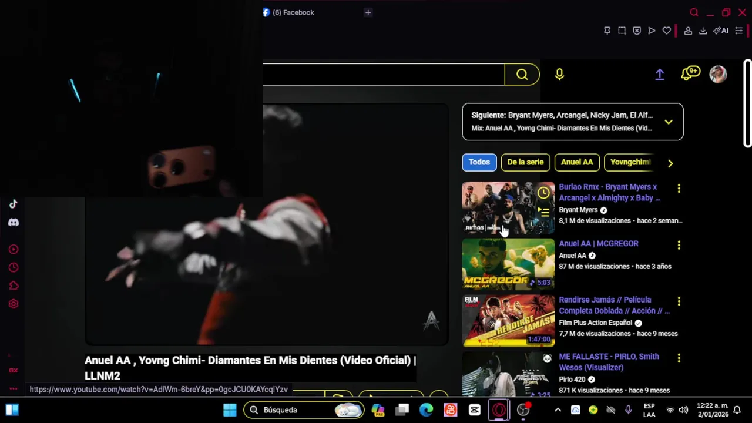Open Easy Setup sliders icon
752x423 pixels.
[739, 31]
